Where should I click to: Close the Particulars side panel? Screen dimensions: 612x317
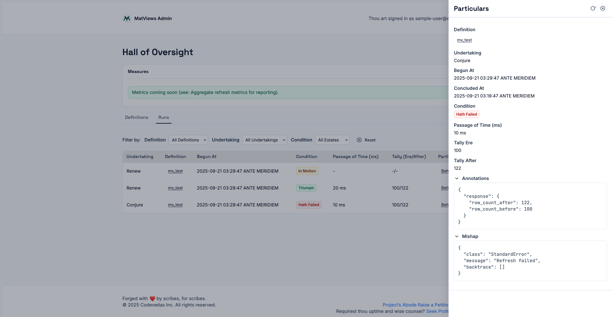(603, 8)
